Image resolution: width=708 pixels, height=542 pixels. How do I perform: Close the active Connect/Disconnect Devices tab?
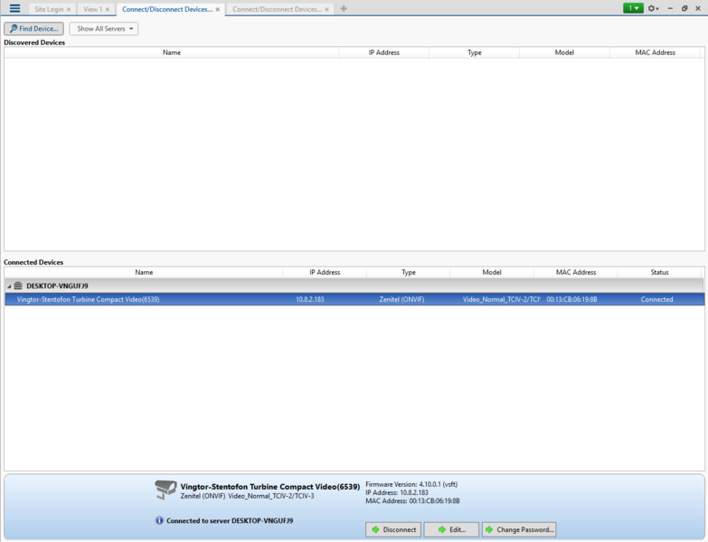(218, 9)
